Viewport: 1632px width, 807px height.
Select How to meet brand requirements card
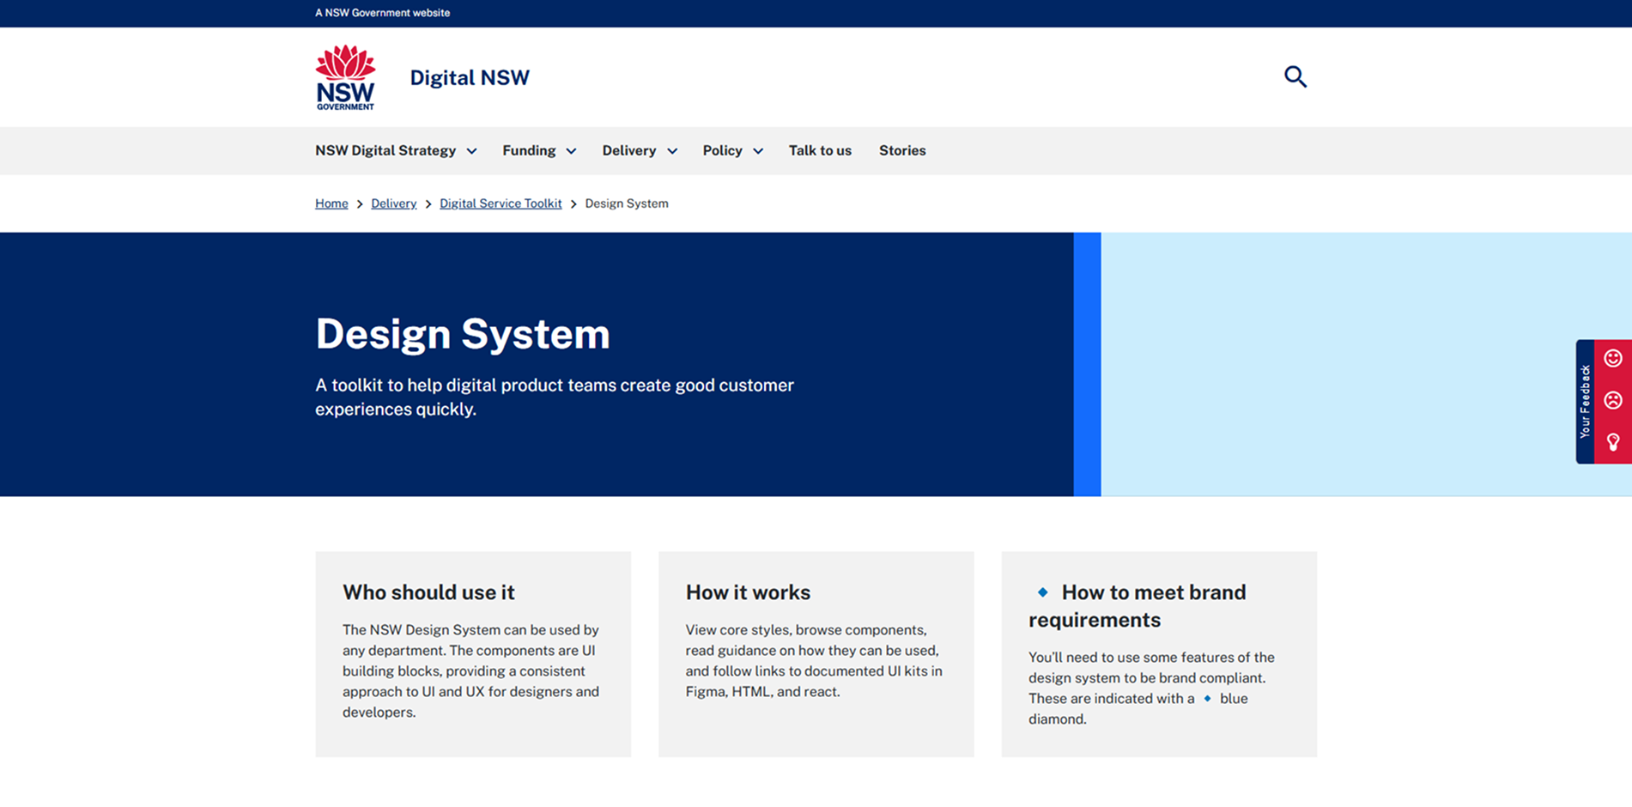tap(1159, 654)
